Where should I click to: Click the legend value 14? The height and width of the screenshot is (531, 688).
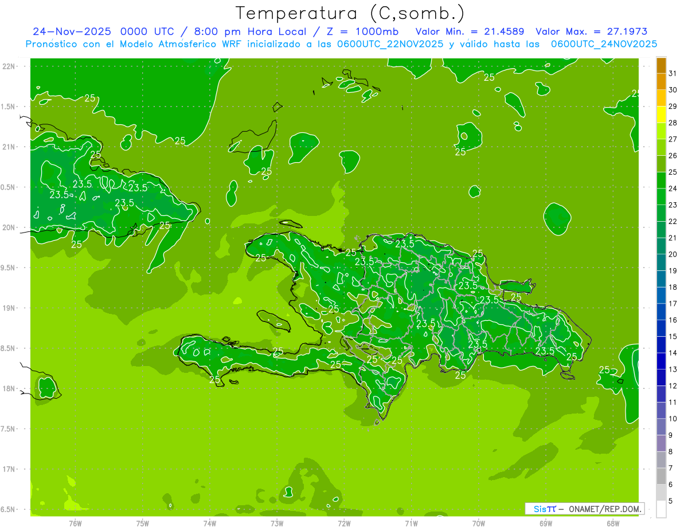pos(673,353)
